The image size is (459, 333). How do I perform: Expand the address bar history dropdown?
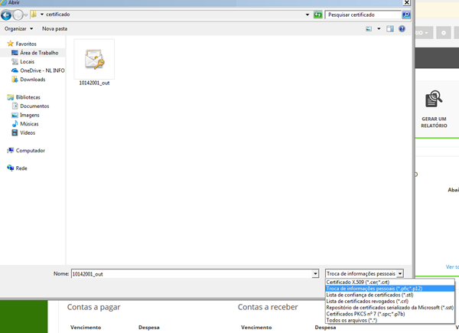tap(308, 15)
